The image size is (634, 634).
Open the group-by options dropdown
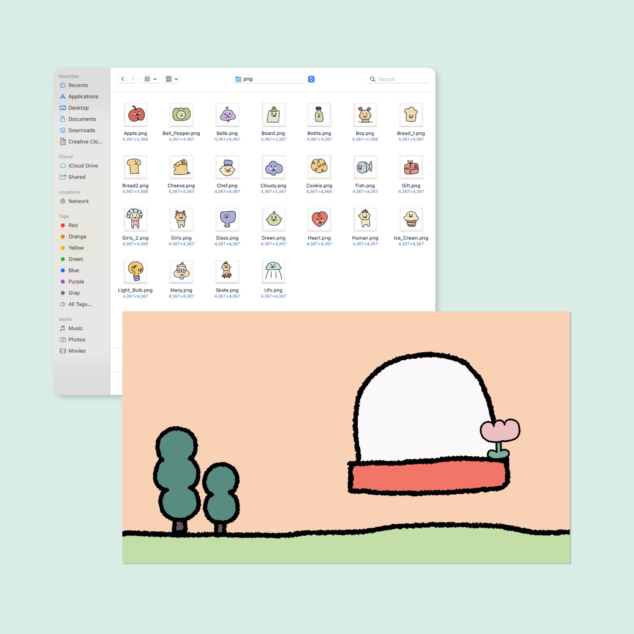tap(171, 79)
